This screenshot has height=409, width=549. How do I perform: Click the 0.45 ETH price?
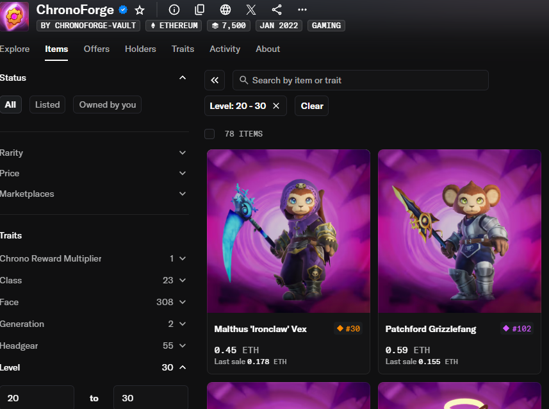(236, 350)
